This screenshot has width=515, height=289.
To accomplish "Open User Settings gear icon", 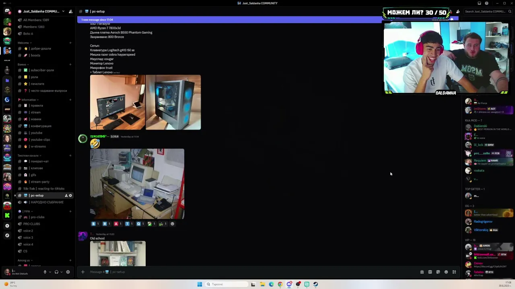I will [x=68, y=272].
